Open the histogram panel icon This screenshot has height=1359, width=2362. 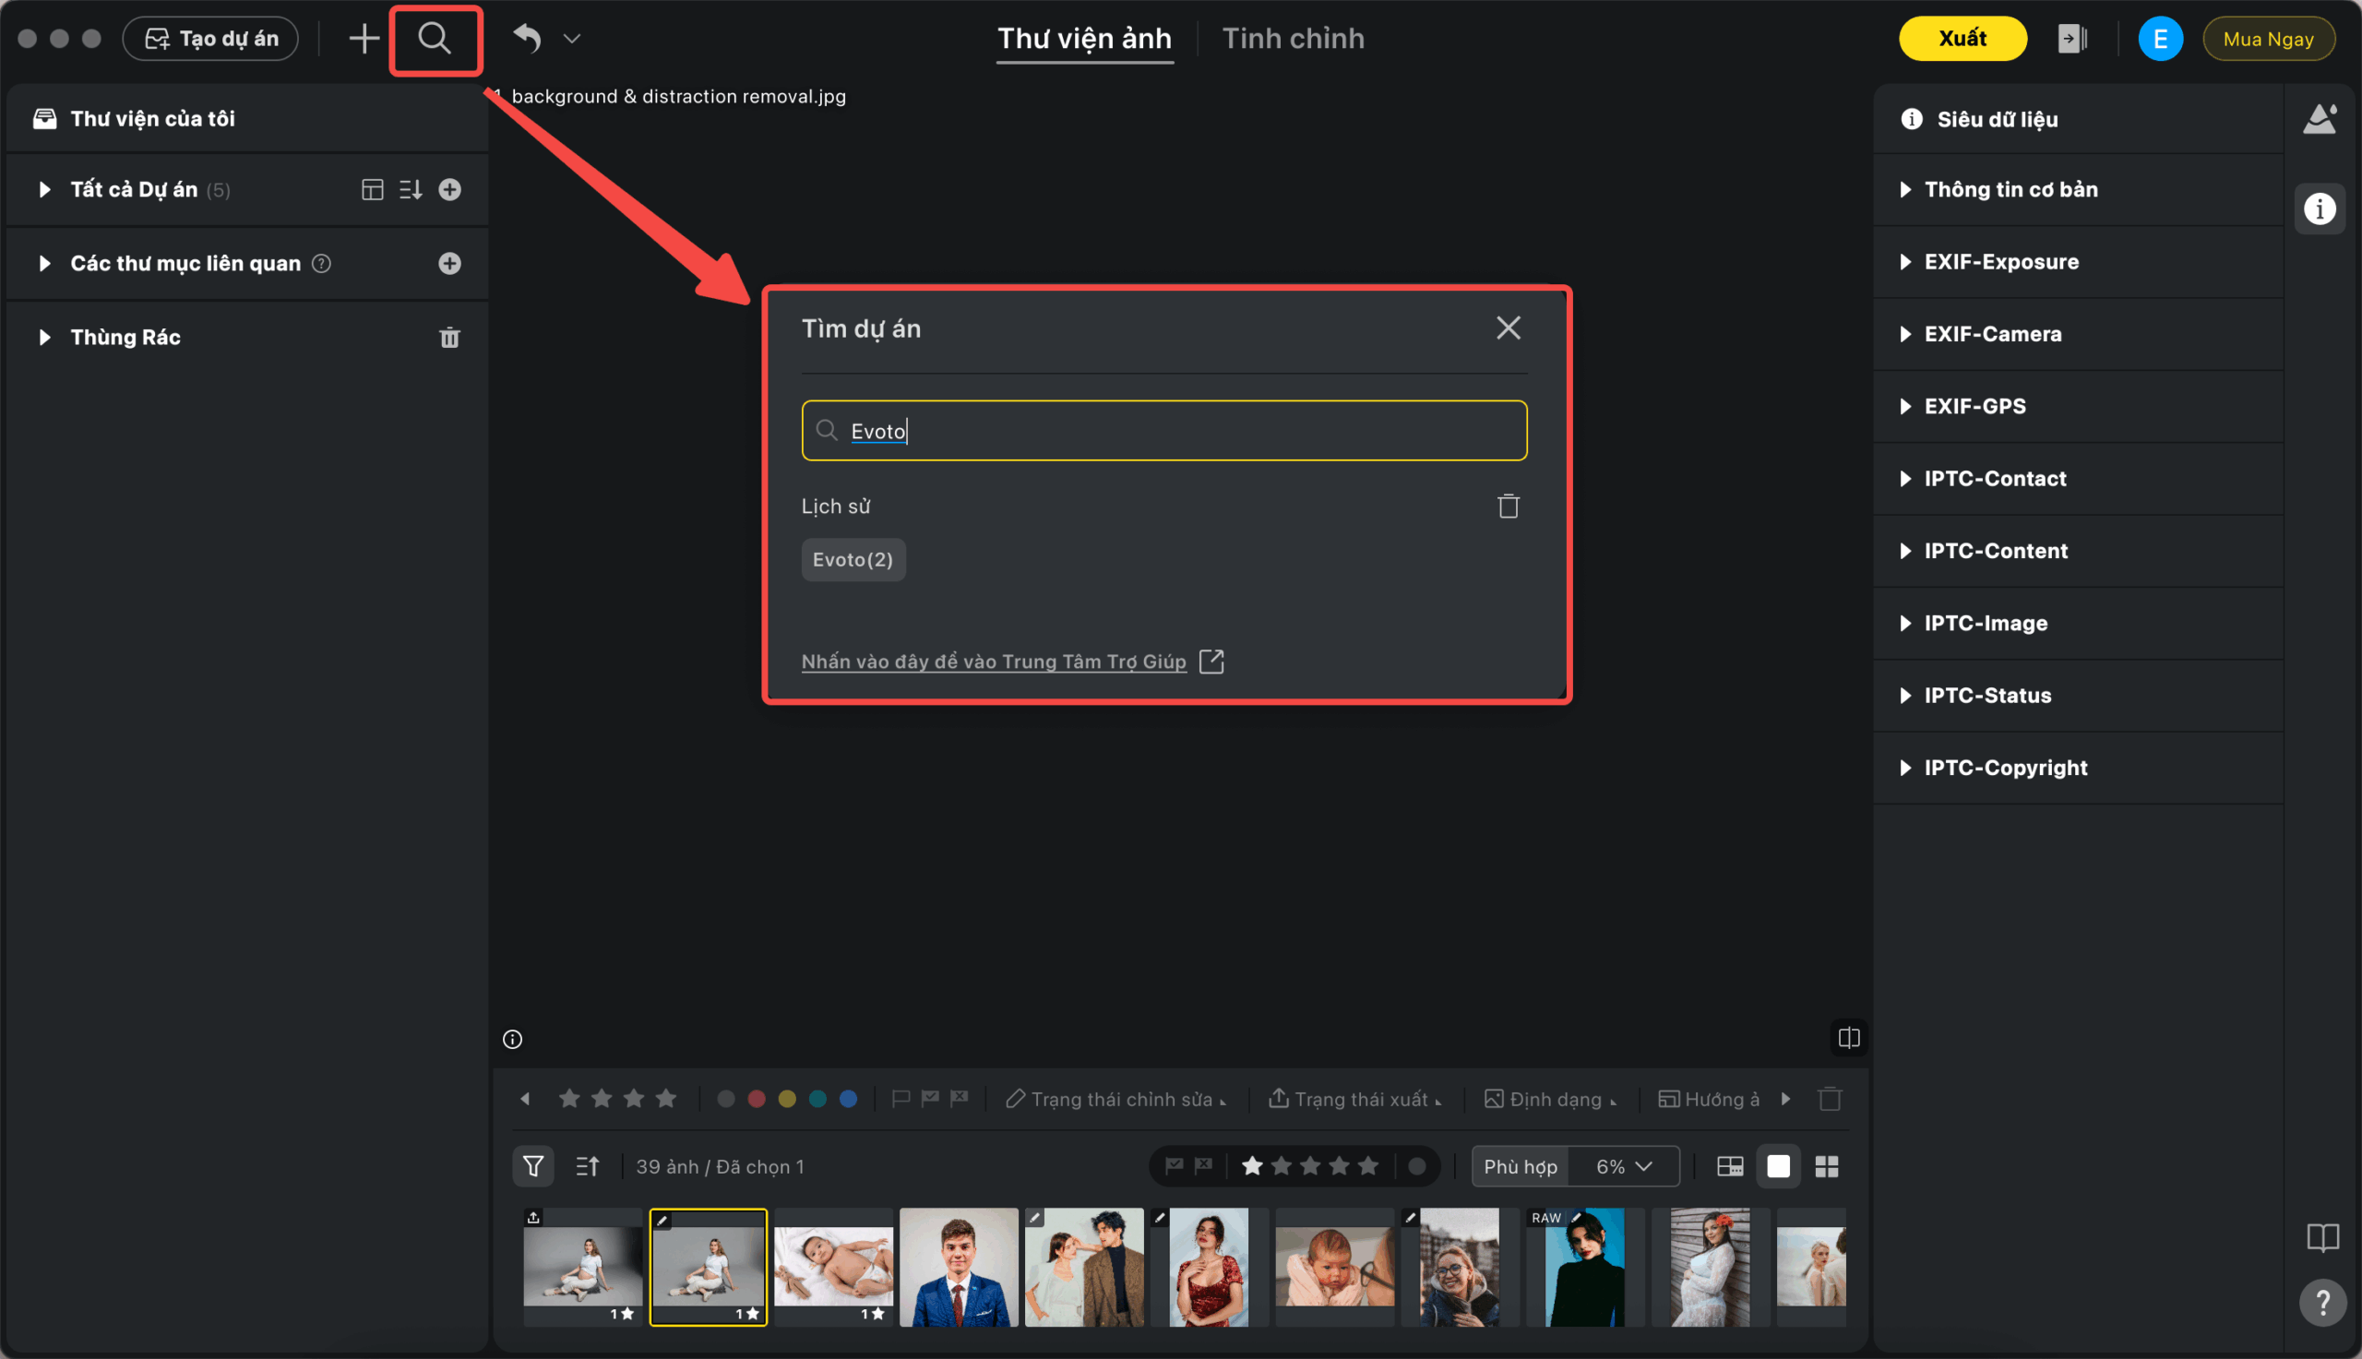tap(2320, 118)
